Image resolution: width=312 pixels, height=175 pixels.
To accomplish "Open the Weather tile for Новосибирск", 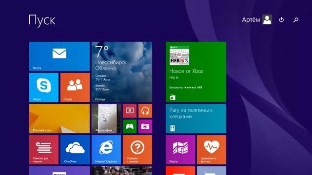I will tap(122, 72).
